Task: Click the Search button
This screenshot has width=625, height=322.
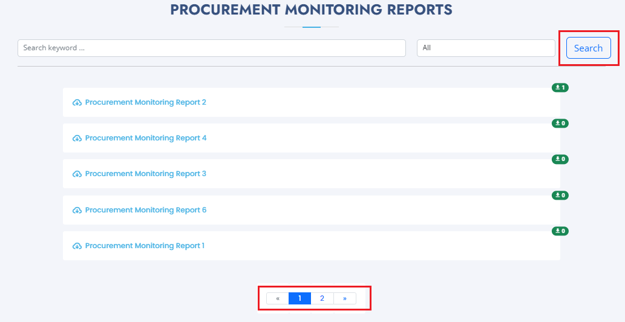Action: click(588, 48)
